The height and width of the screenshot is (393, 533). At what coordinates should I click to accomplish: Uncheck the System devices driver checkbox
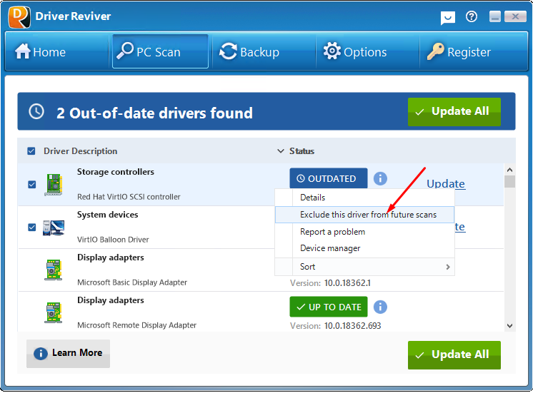32,227
